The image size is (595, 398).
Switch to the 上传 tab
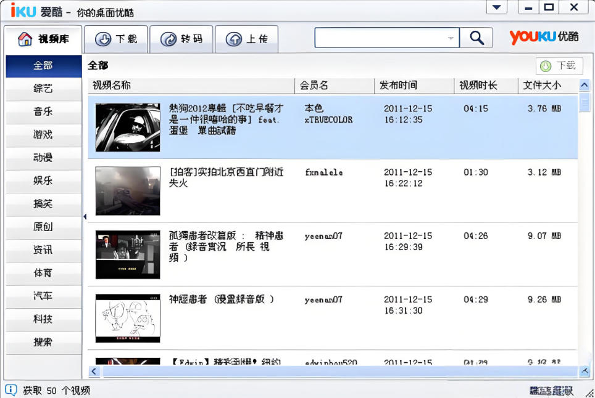[x=247, y=39]
